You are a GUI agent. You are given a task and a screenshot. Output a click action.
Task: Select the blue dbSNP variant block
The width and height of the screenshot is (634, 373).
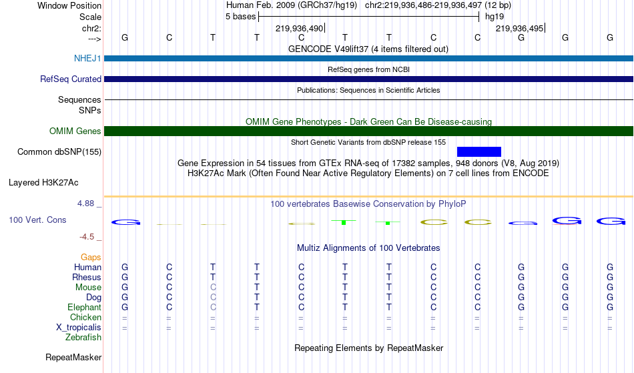coord(479,151)
